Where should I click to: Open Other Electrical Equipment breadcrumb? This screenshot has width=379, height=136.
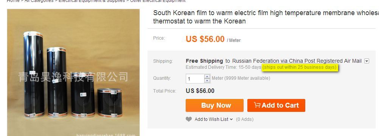coord(158,1)
